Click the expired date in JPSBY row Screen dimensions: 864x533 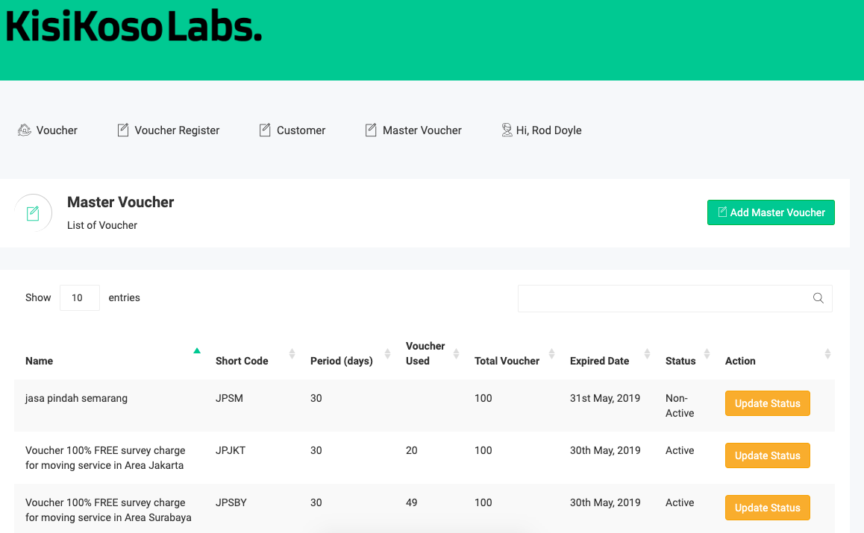pyautogui.click(x=605, y=502)
